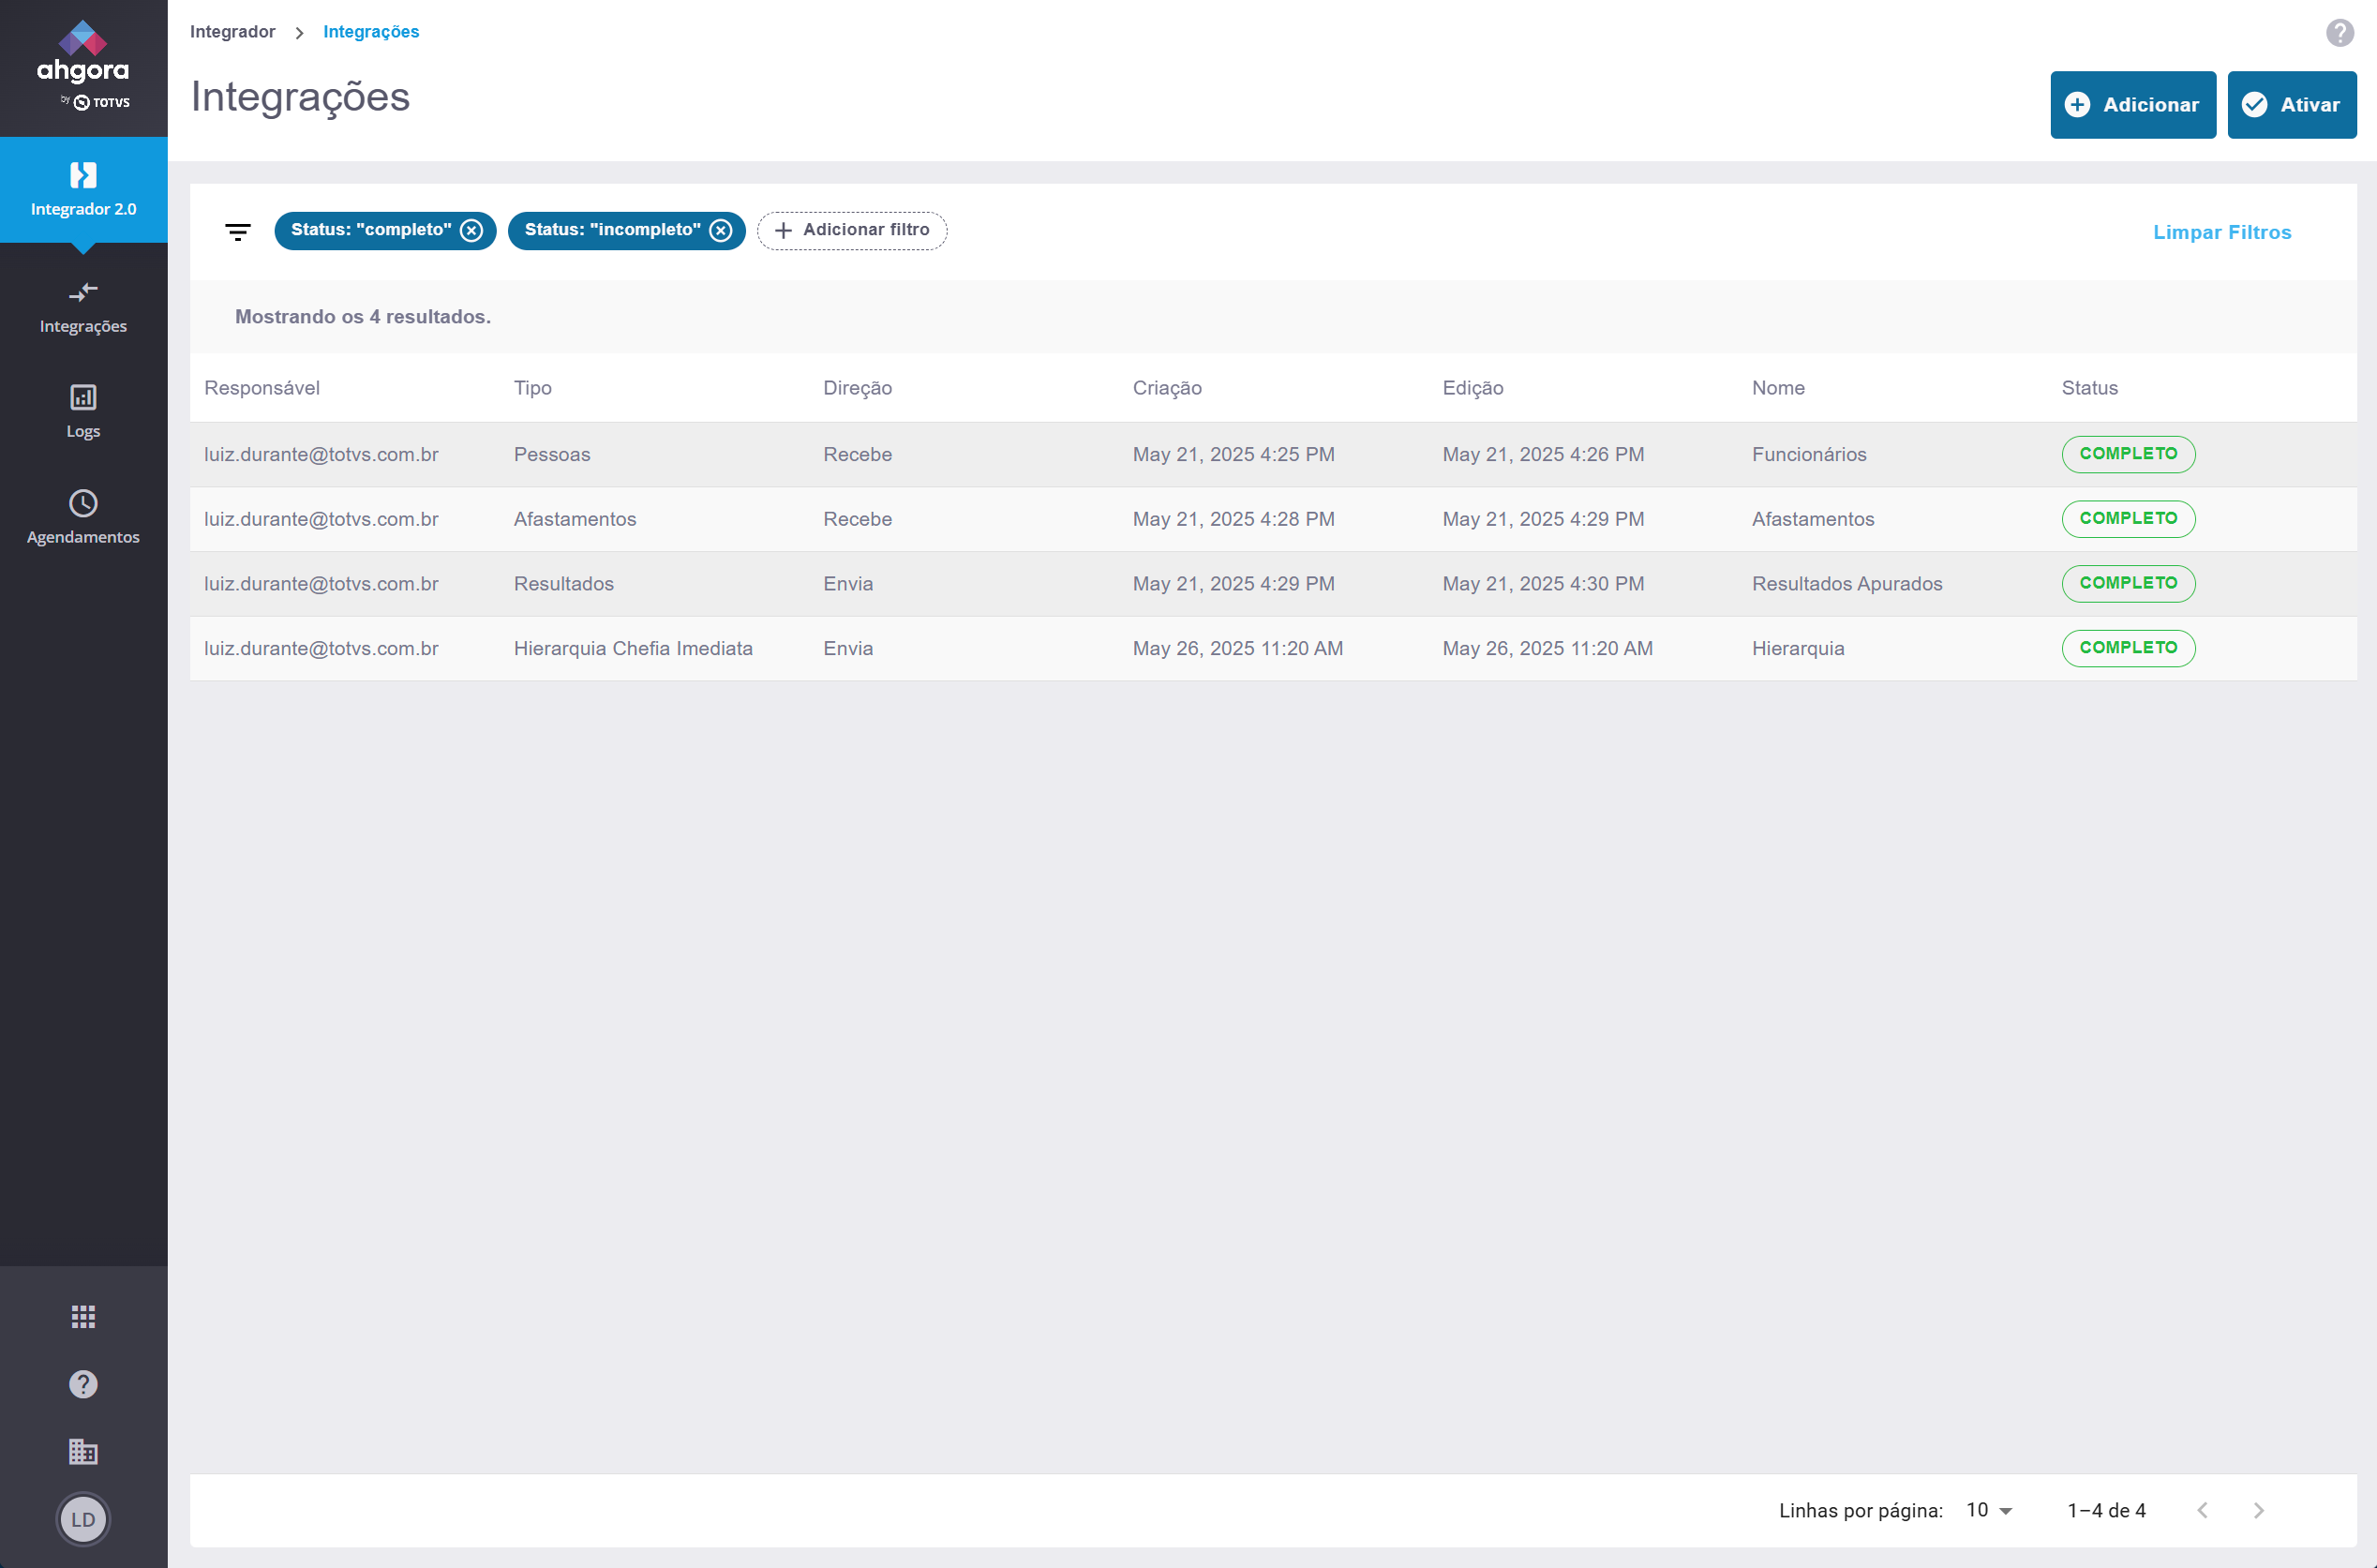This screenshot has width=2377, height=1568.
Task: Click top-right help icon
Action: click(2339, 33)
